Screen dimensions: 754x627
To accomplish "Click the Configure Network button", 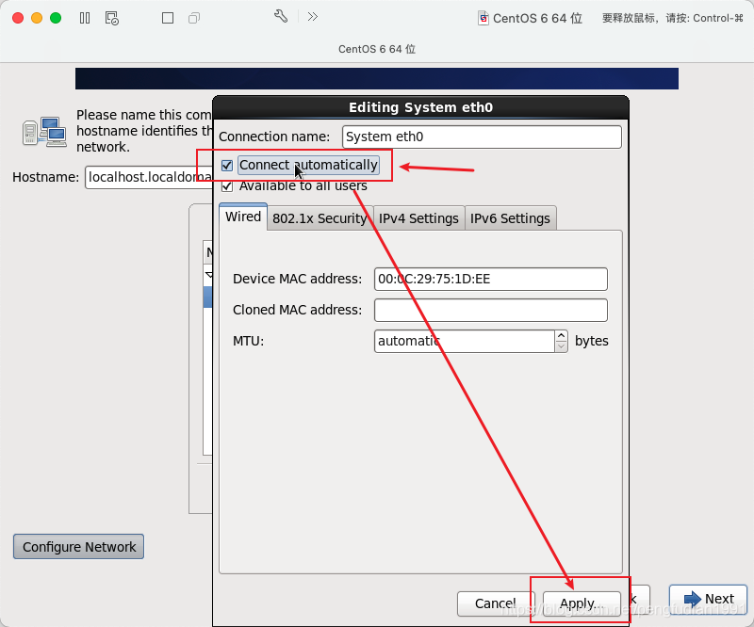I will pyautogui.click(x=79, y=547).
